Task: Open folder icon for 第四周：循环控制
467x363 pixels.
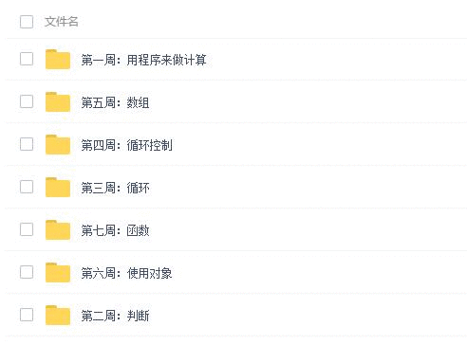Action: click(58, 144)
